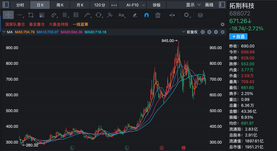Toggle the right sidebar panel icon
Viewport: 277px width, 151px height.
point(222,5)
